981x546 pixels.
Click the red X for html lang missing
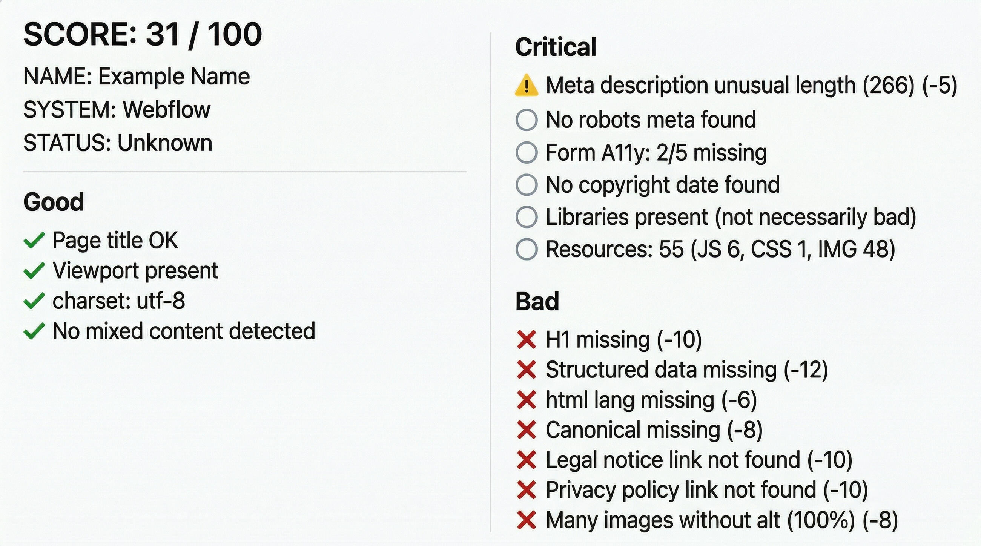pyautogui.click(x=527, y=399)
